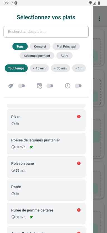The width and height of the screenshot is (107, 233).
Task: Toggle the calendar schedule switch
Action: click(x=50, y=86)
